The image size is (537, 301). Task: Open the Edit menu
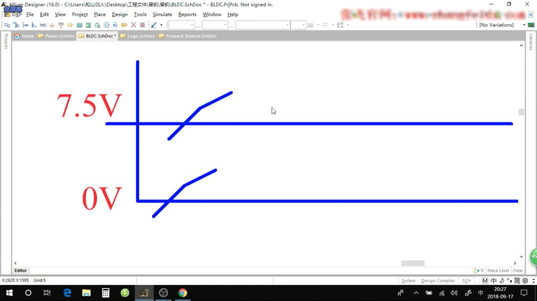pos(44,14)
